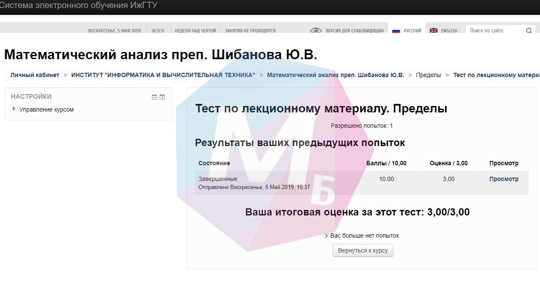
Task: Click the British flag icon
Action: 434,31
